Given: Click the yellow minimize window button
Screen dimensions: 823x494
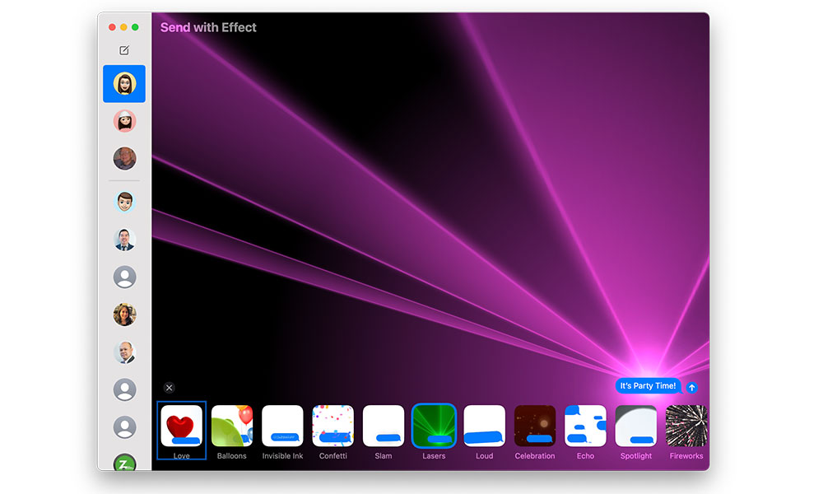Looking at the screenshot, I should (123, 27).
